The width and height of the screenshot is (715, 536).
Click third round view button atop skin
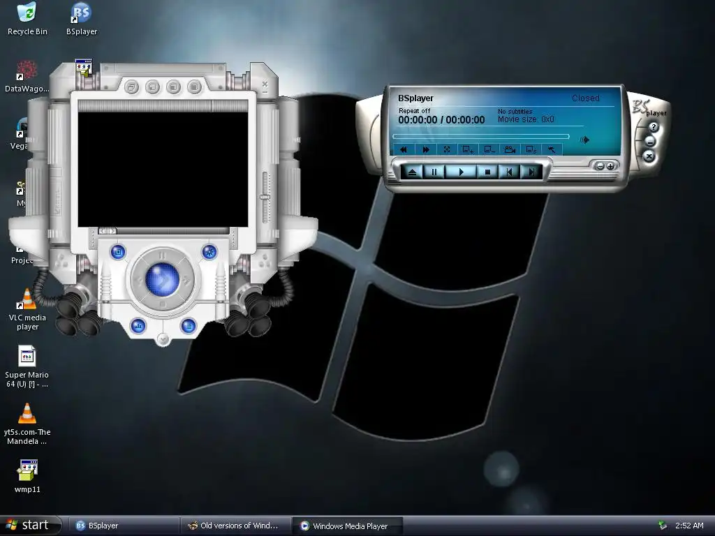tap(174, 87)
